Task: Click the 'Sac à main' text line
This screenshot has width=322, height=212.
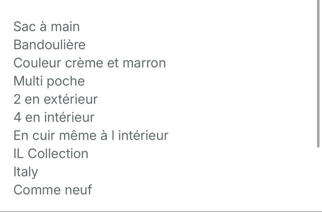Action: (46, 27)
